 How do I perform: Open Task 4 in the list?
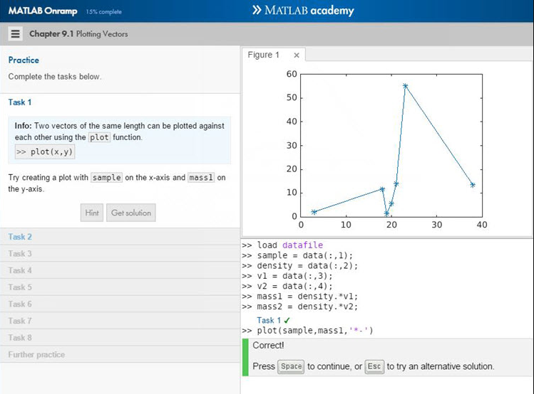pyautogui.click(x=20, y=270)
